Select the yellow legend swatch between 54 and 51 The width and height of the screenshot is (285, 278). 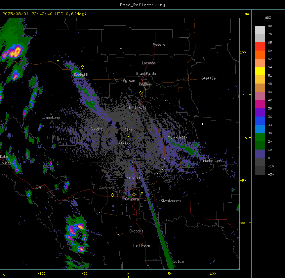tap(260, 71)
